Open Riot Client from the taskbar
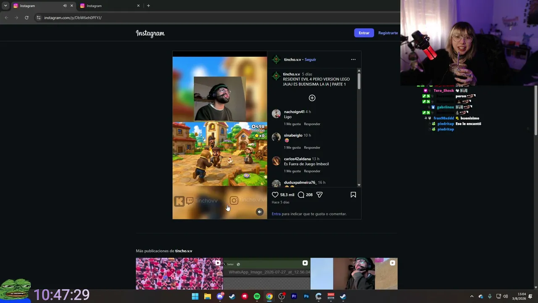This screenshot has width=538, height=303. point(245,296)
